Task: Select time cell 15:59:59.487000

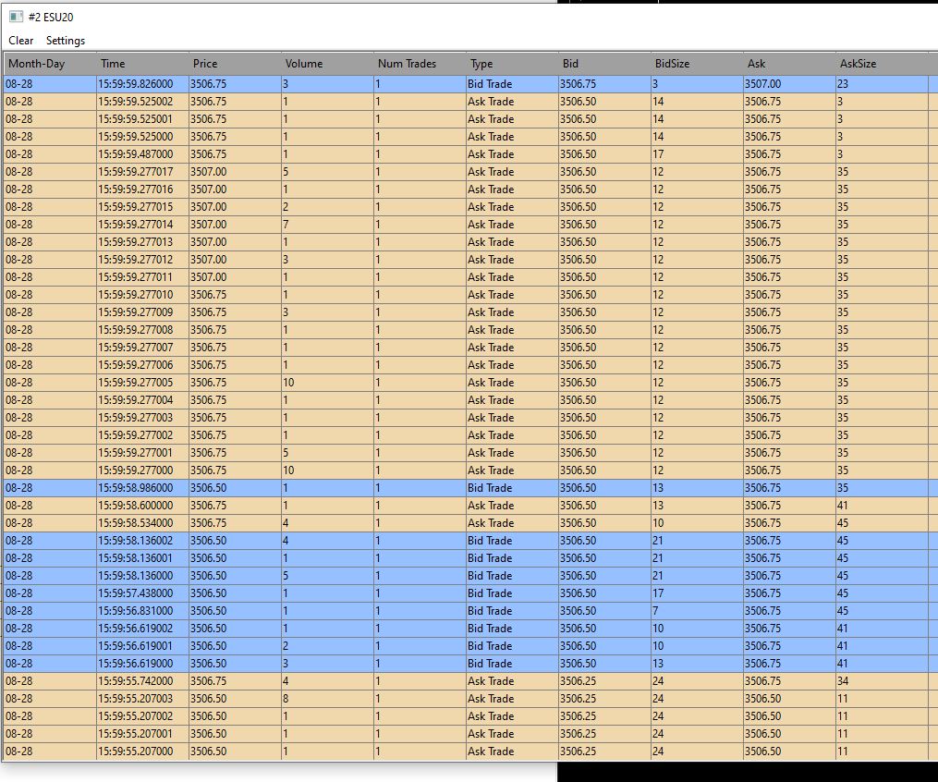Action: (141, 154)
